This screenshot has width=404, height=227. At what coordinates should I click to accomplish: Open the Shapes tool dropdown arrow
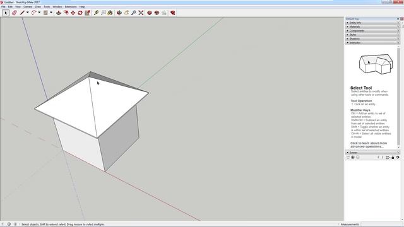[x=51, y=13]
